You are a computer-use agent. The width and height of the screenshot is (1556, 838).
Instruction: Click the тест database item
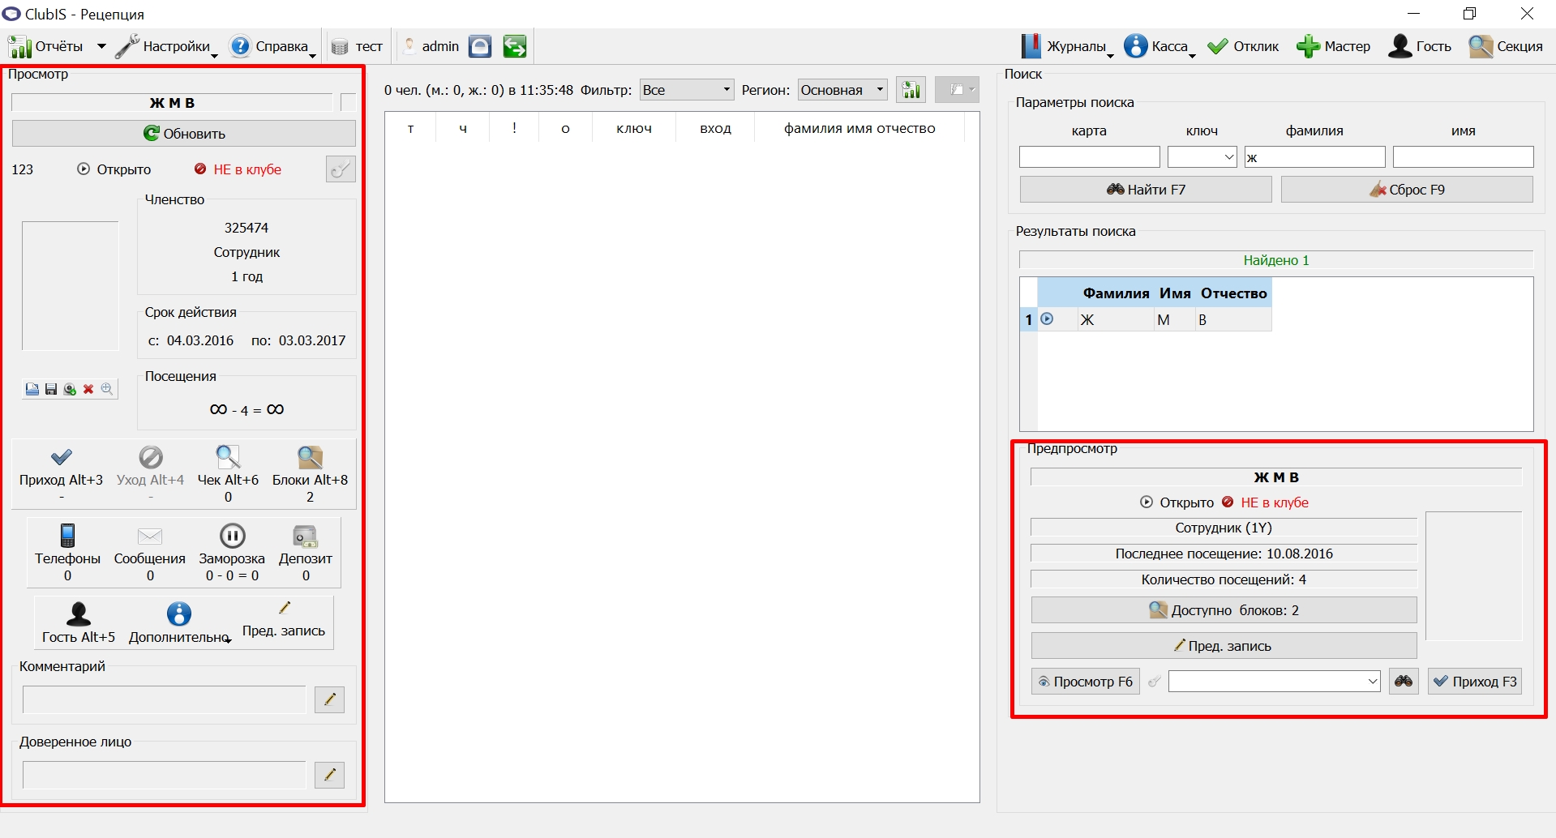click(x=357, y=46)
